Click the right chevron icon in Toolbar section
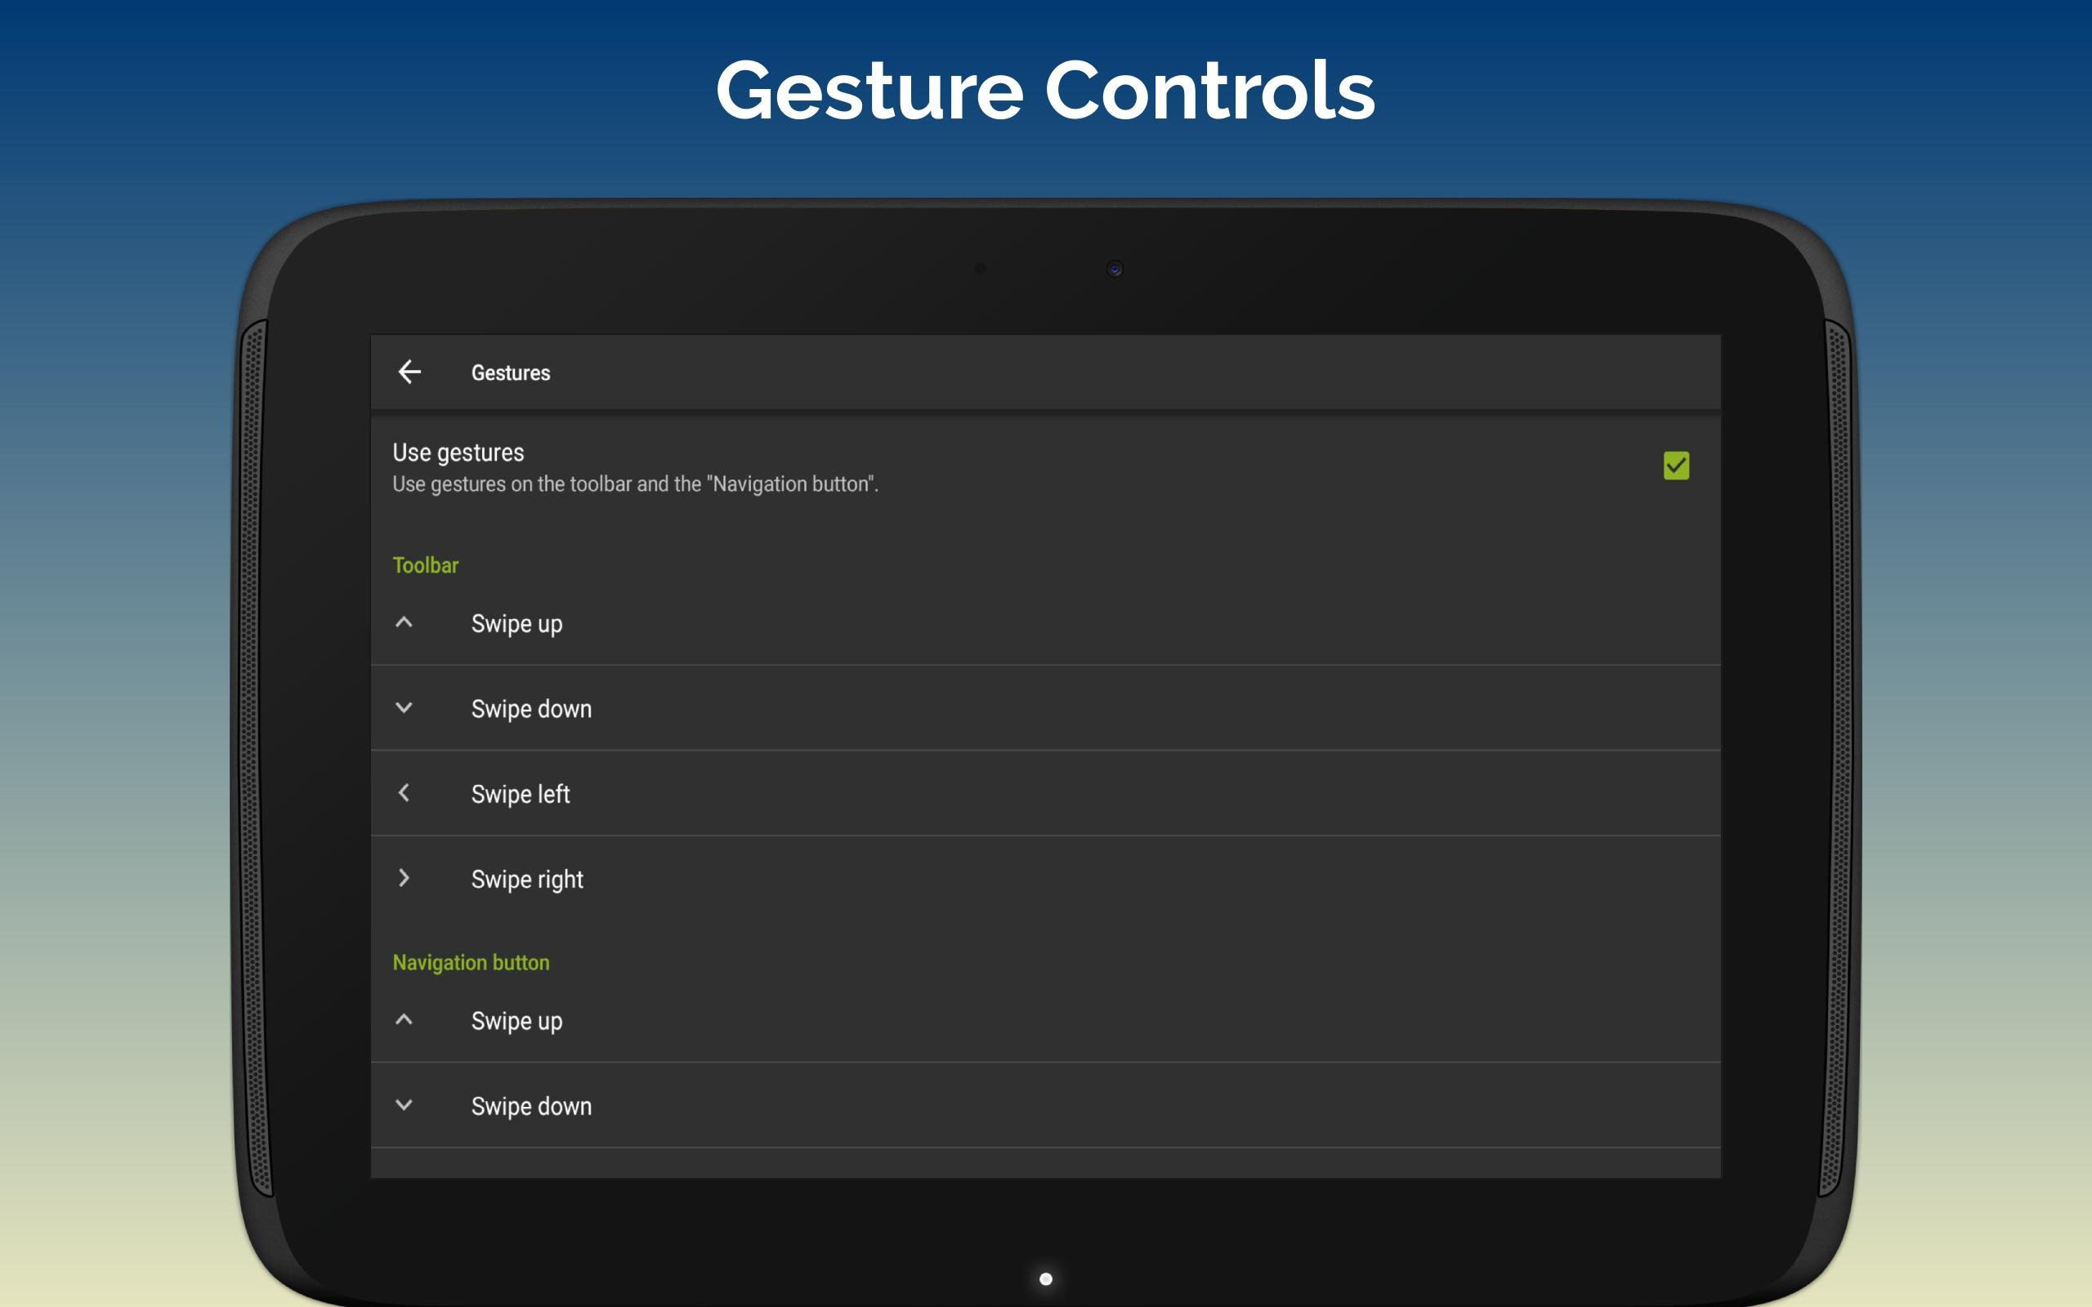 click(x=404, y=878)
